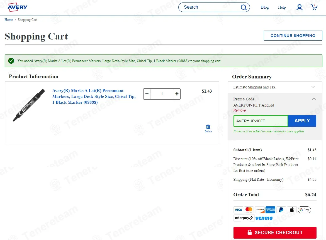Click the Discount -$0.14 value

coord(311,159)
